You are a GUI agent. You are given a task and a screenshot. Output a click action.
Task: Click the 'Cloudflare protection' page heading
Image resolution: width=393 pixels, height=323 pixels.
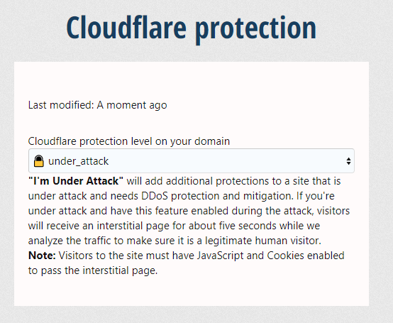click(192, 28)
